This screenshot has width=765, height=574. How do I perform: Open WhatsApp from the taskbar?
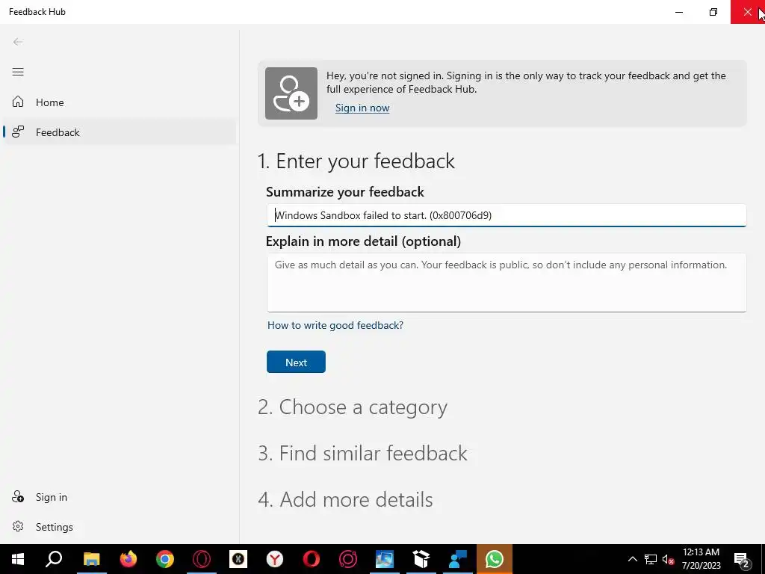(x=495, y=559)
